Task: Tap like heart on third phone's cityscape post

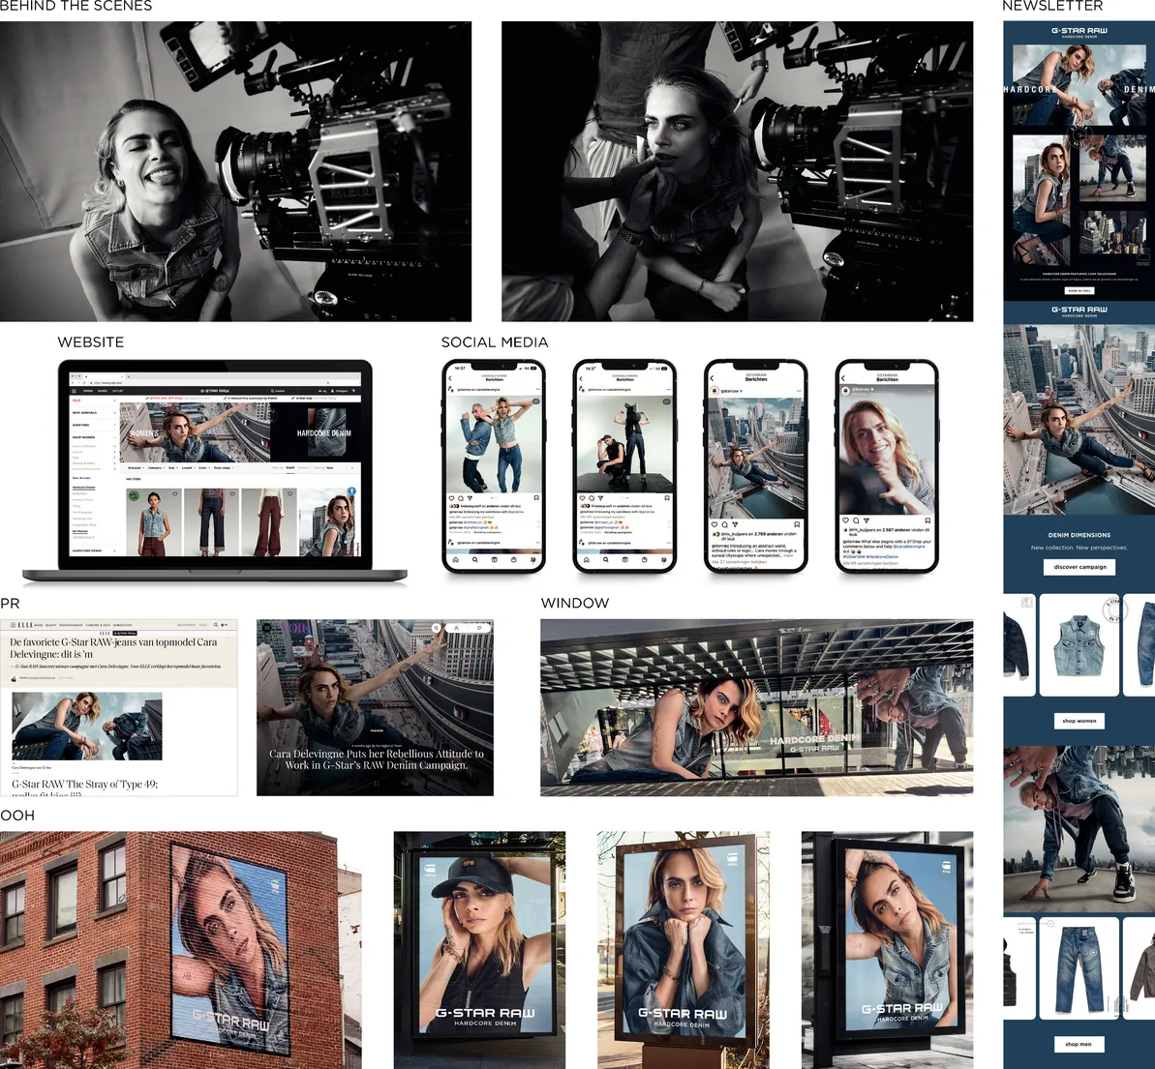Action: click(714, 524)
